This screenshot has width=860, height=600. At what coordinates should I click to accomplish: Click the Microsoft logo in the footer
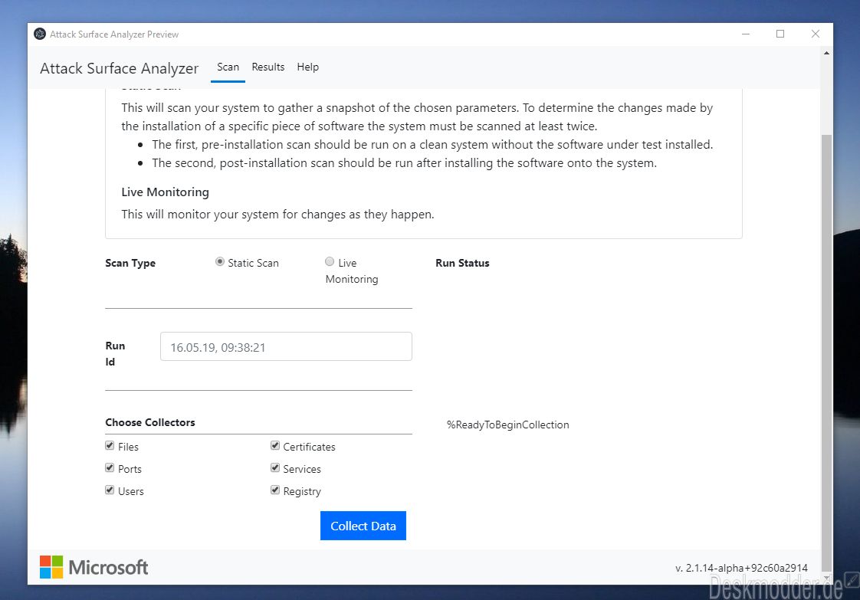pos(94,567)
